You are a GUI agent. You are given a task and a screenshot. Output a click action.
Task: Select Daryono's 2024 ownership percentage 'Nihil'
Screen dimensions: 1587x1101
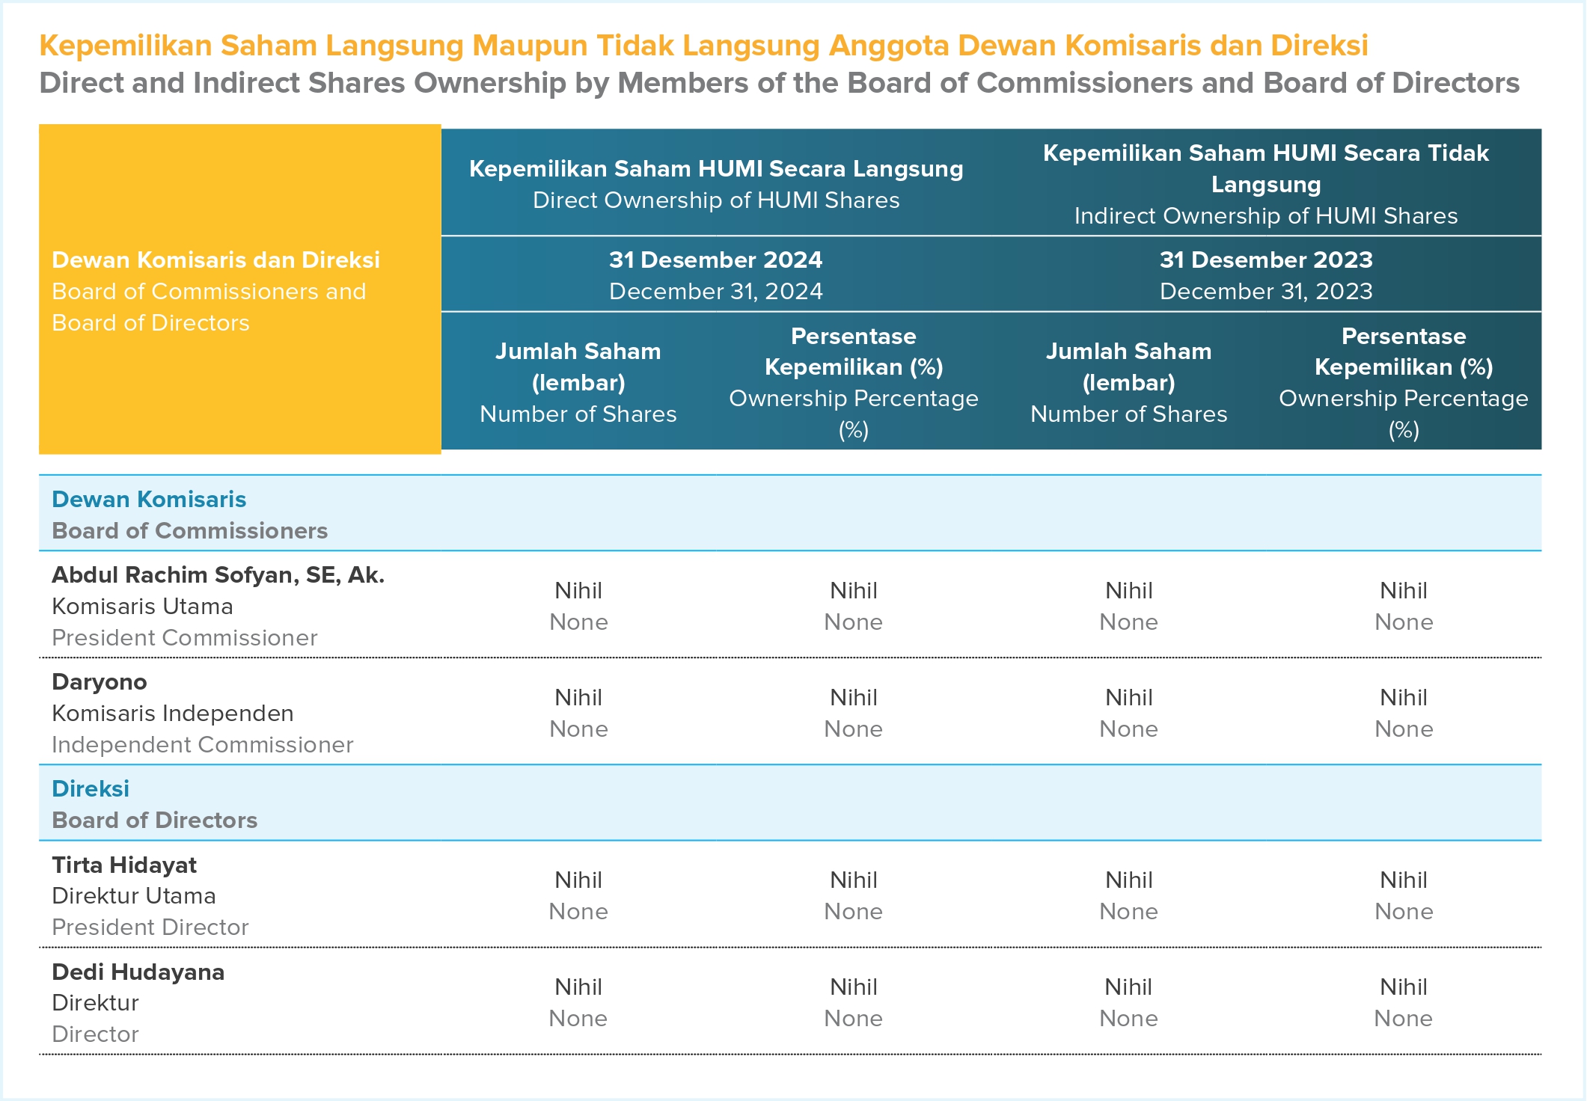[854, 698]
